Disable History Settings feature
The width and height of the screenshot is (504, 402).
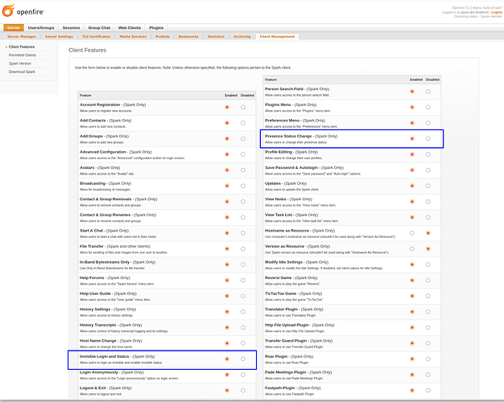243,312
